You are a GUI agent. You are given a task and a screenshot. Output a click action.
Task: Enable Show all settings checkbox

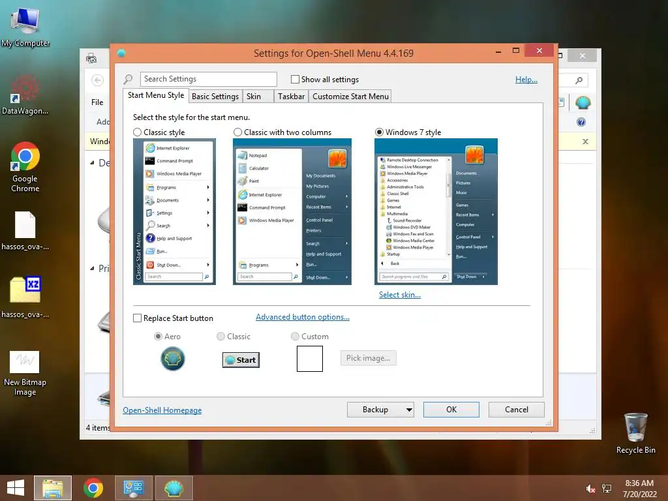[x=295, y=79]
